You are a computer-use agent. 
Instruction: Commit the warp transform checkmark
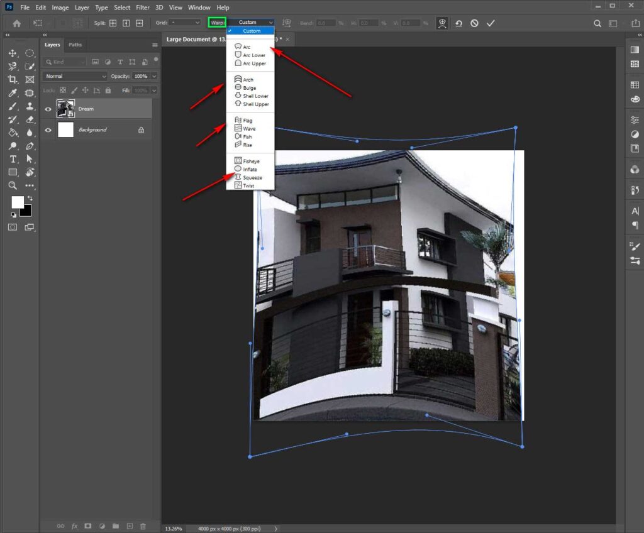491,23
